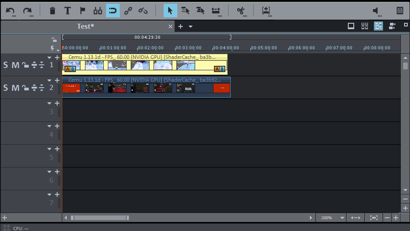Select the single object arrow mouse mode
This screenshot has width=410, height=231.
pyautogui.click(x=170, y=10)
